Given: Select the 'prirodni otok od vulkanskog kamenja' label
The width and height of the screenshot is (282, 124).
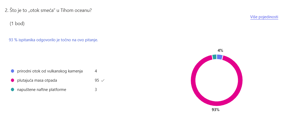Looking at the screenshot, I should [x=50, y=71].
